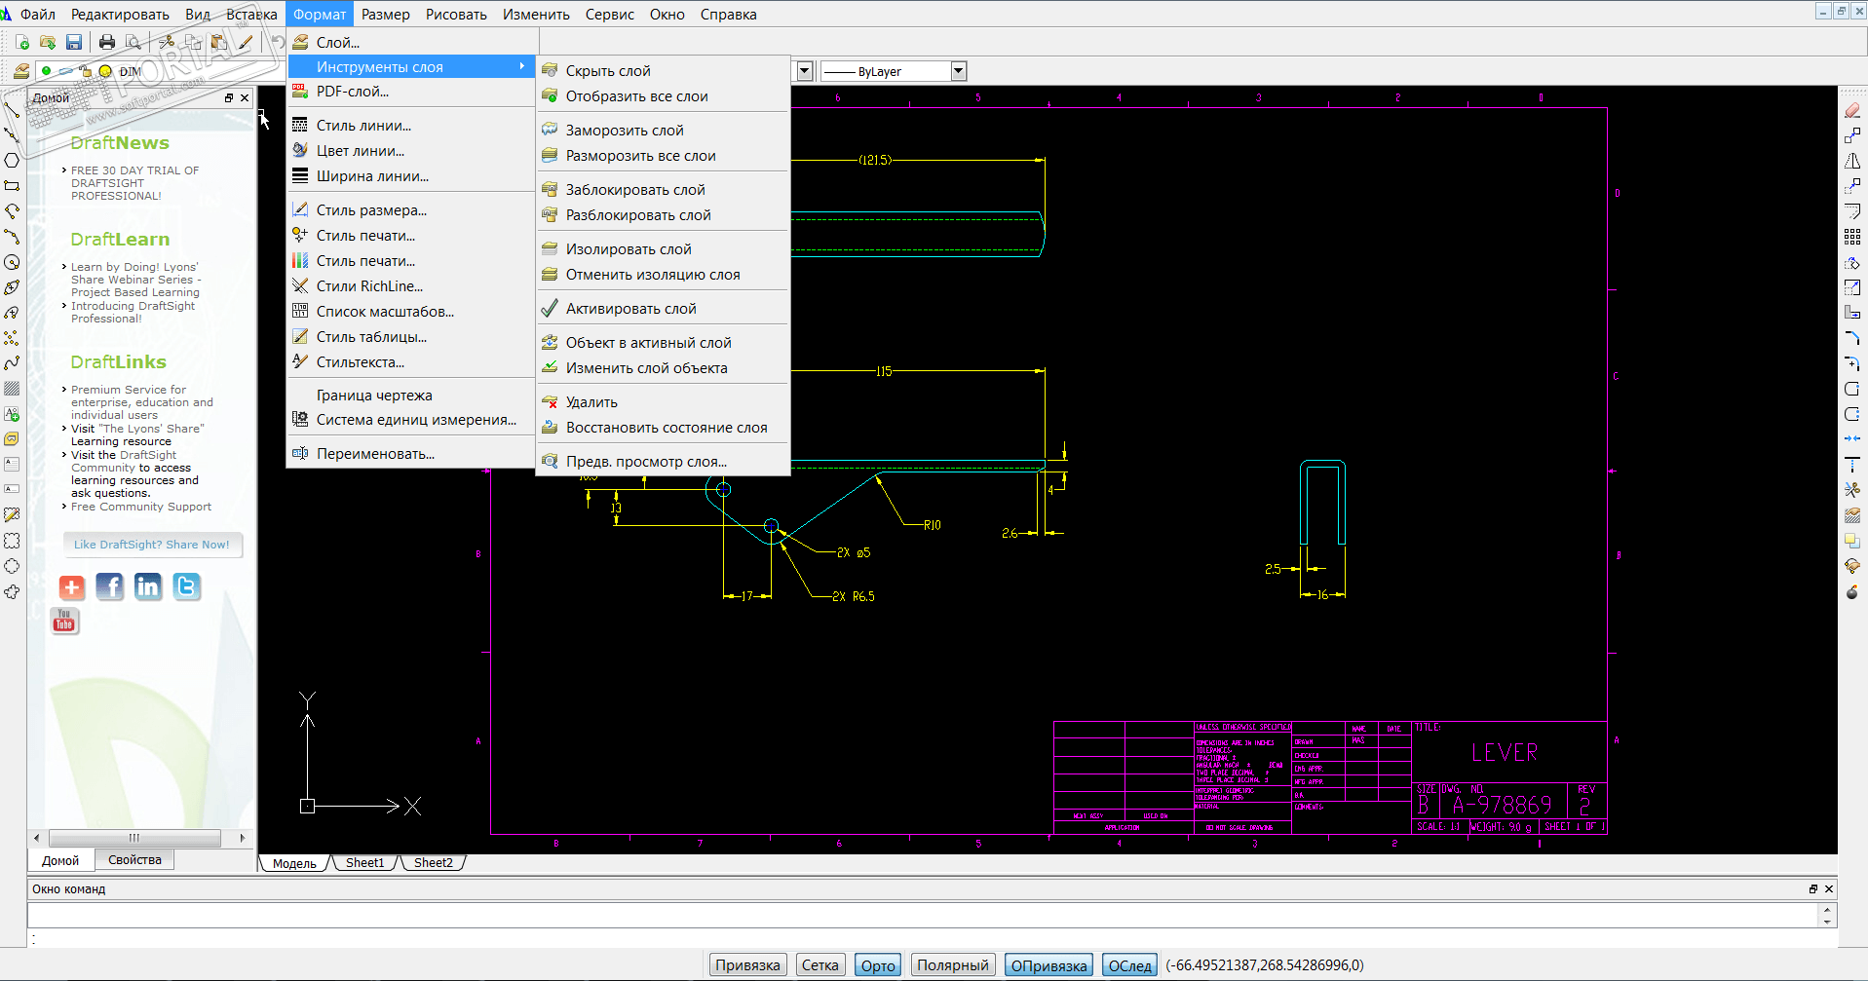Image resolution: width=1868 pixels, height=981 pixels.
Task: Open the Удалить entry in the layer tools submenu
Action: click(x=663, y=401)
